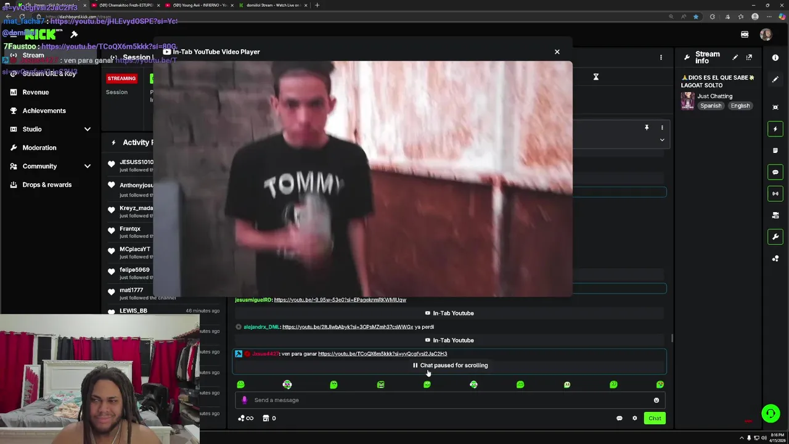
Task: Open the profile avatar menu
Action: 766,35
